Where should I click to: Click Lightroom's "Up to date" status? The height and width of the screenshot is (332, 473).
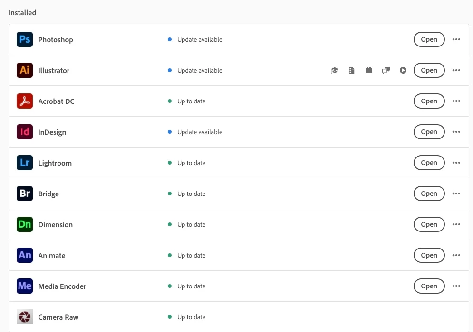coord(191,163)
